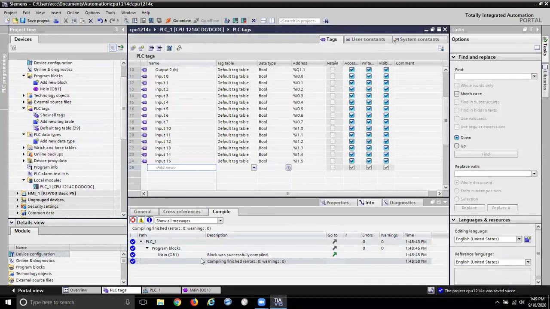The image size is (550, 309).
Task: Open Default tag table [39]
Action: pos(60,128)
